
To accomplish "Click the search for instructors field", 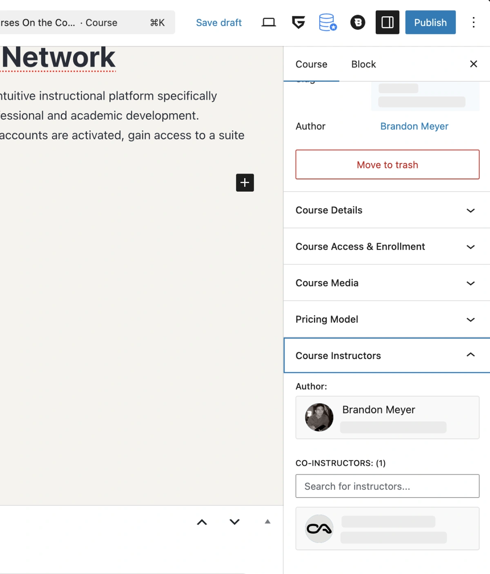I will click(x=387, y=486).
